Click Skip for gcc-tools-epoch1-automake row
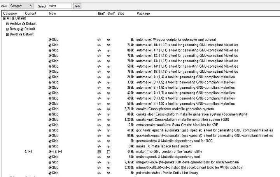 pos(55,130)
